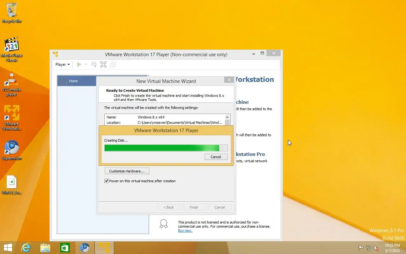Viewport: 406px width, 254px height.
Task: Click the network tray icon
Action: point(369,248)
